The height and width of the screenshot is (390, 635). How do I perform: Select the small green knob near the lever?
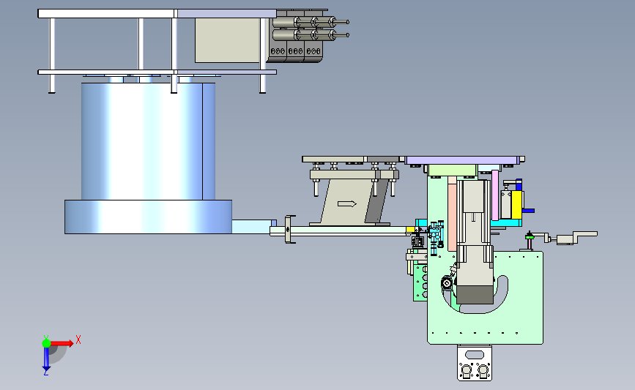click(x=529, y=236)
